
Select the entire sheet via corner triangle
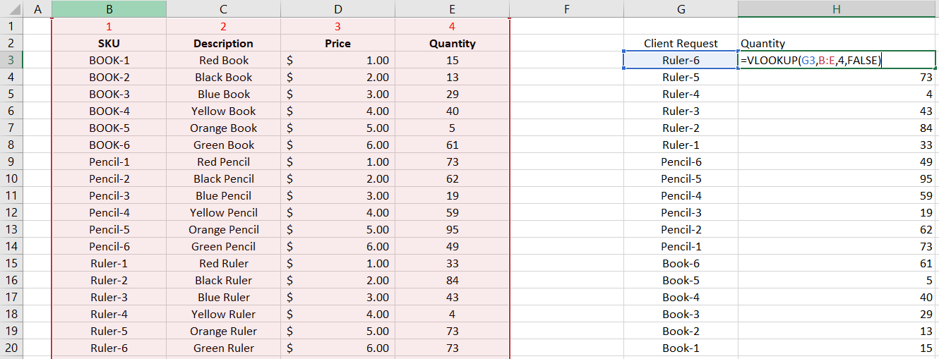(x=11, y=8)
